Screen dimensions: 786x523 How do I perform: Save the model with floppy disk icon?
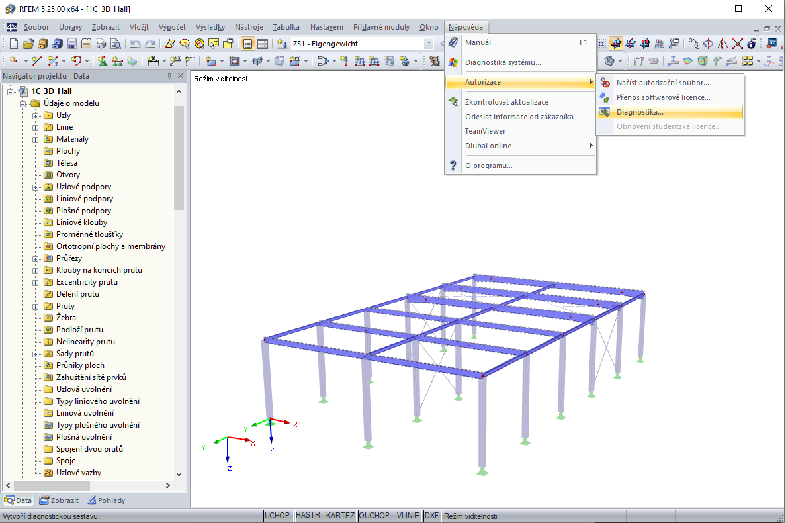tap(72, 44)
